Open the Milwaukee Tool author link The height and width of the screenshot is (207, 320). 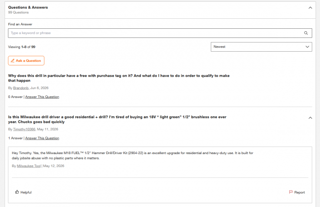(29, 166)
